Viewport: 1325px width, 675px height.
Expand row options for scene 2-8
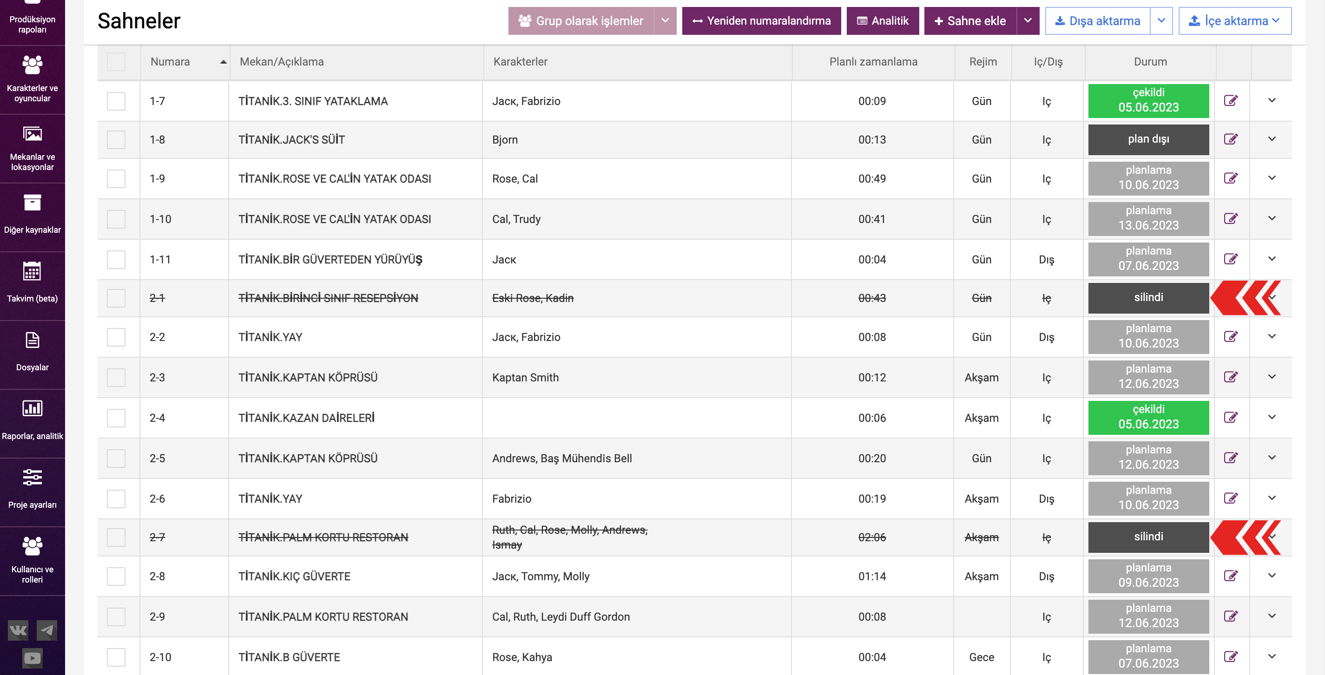pyautogui.click(x=1272, y=577)
